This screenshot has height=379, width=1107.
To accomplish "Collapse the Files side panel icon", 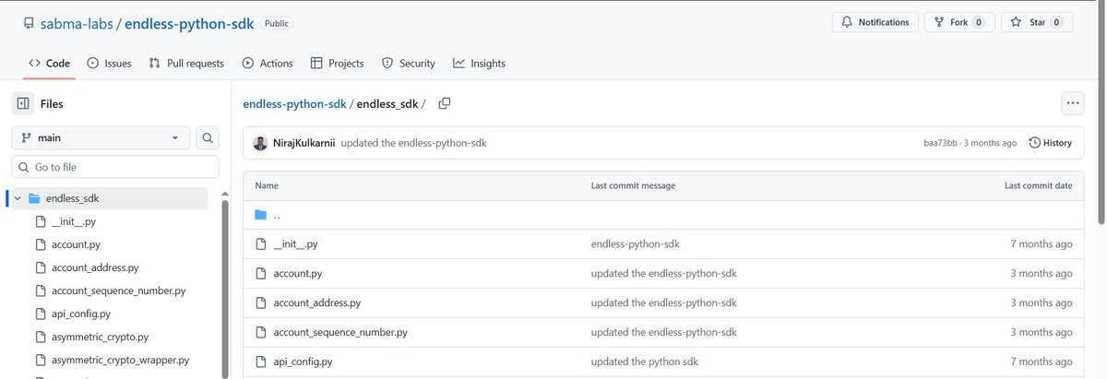I will [x=23, y=104].
